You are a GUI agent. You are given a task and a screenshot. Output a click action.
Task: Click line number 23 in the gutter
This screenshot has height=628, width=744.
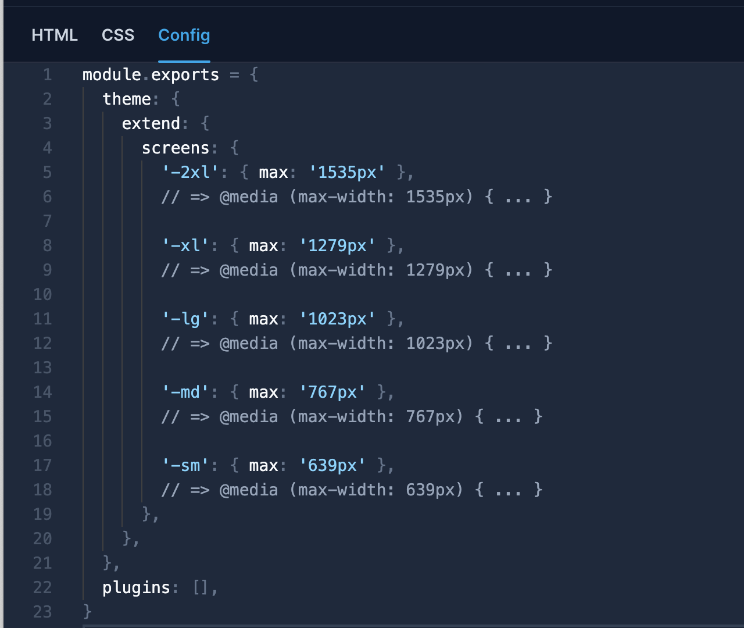point(42,612)
